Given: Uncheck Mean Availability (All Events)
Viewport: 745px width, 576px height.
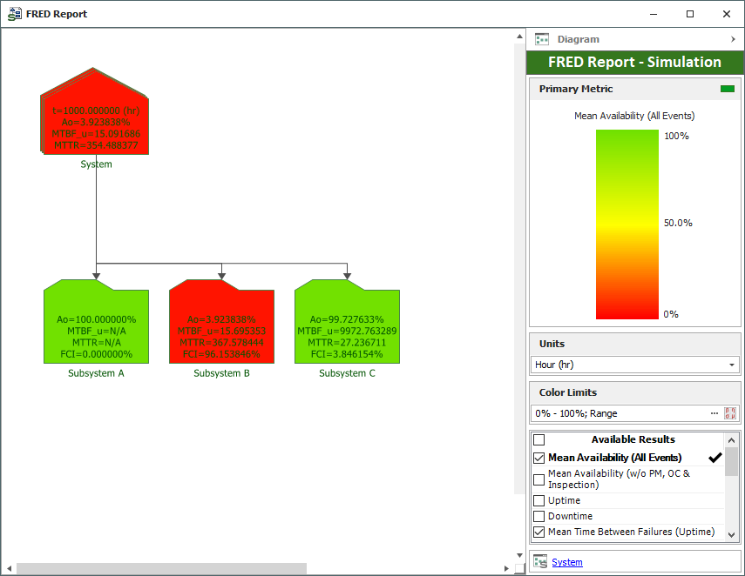Looking at the screenshot, I should [x=538, y=458].
